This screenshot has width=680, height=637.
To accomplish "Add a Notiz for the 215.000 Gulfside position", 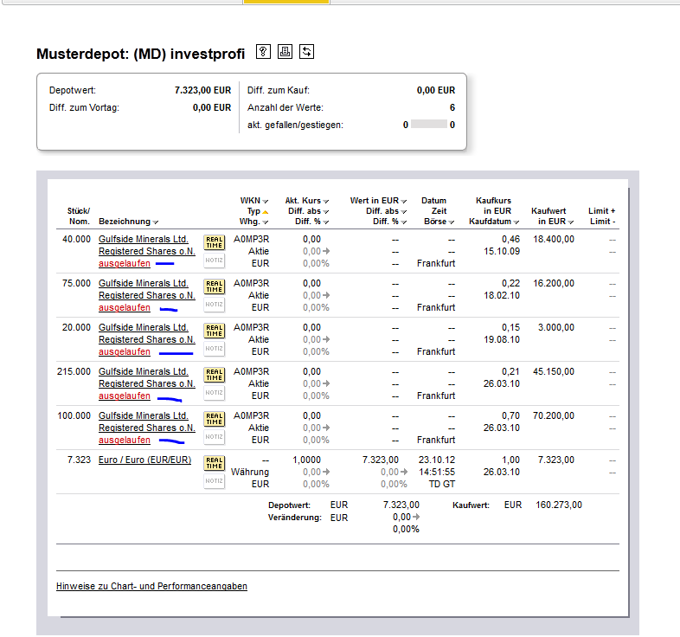I will (x=215, y=393).
